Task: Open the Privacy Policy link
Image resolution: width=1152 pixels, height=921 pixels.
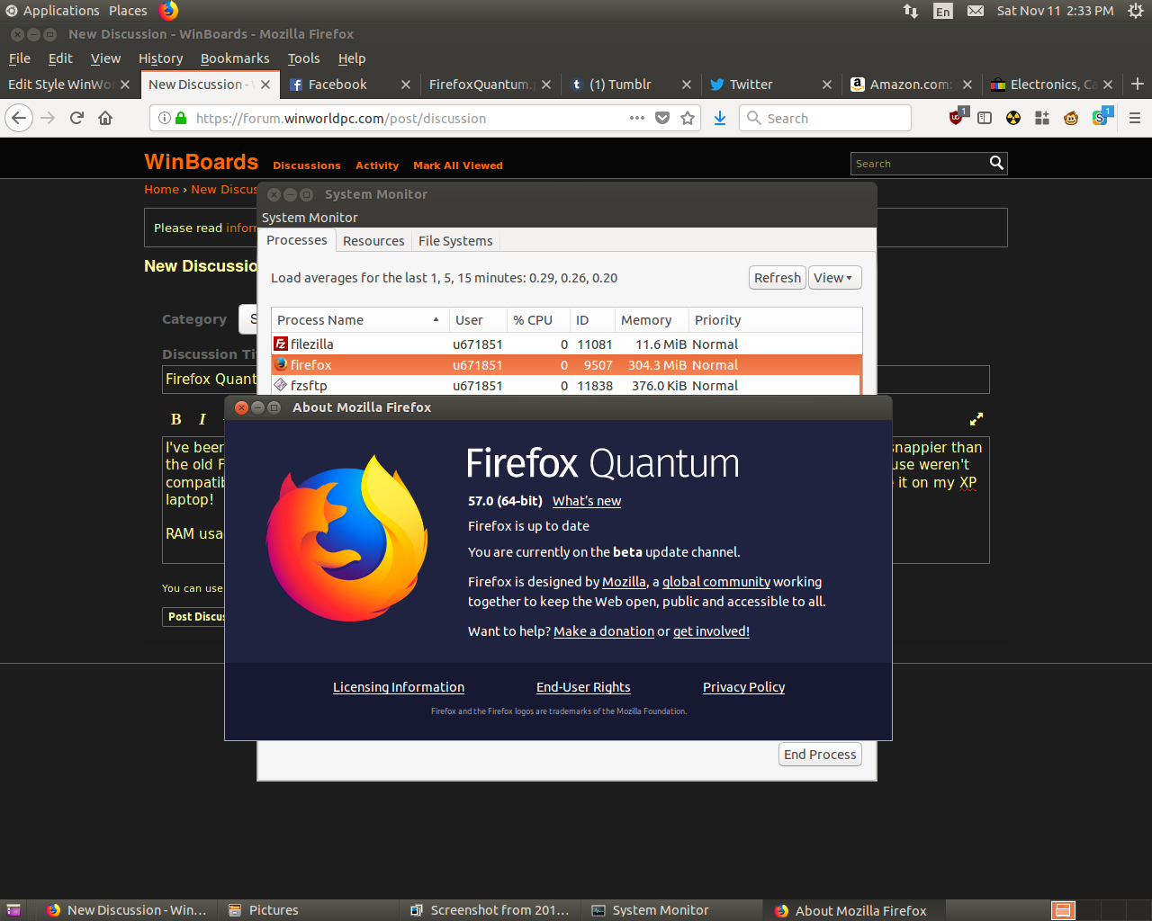Action: tap(743, 687)
